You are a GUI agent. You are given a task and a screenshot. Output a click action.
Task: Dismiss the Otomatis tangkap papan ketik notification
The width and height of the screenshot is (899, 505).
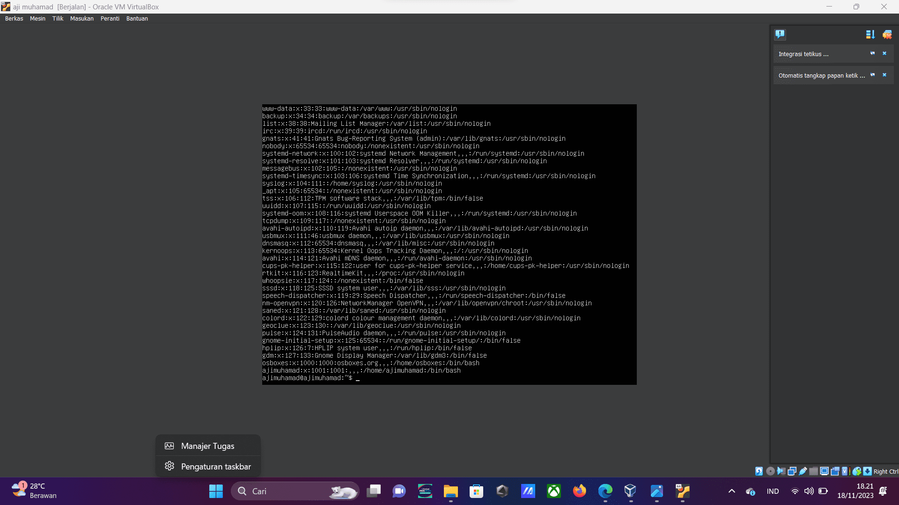pos(884,75)
